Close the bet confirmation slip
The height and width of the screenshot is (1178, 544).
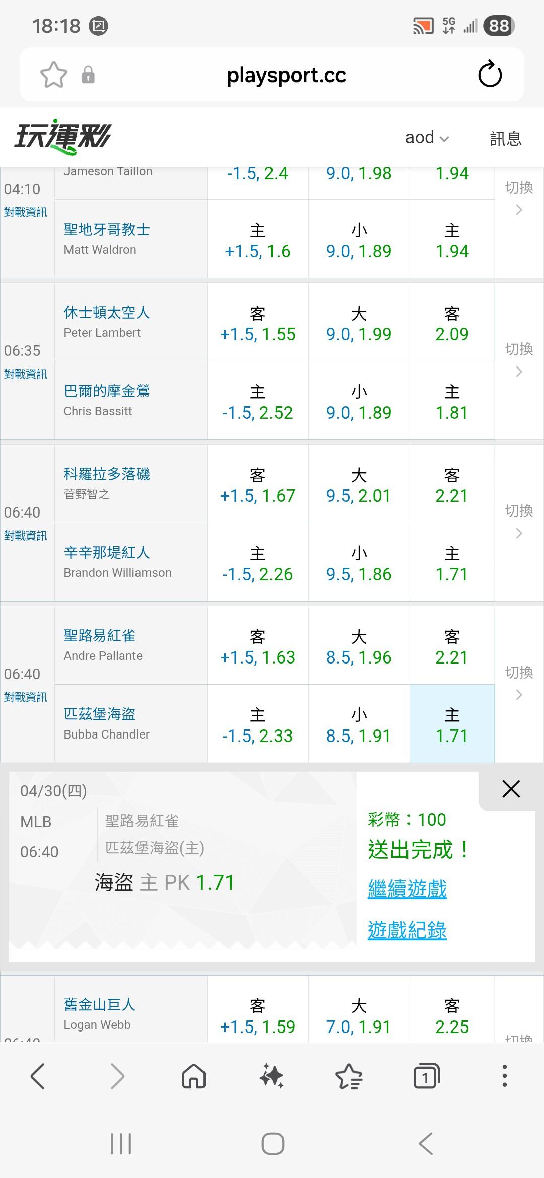click(x=511, y=789)
